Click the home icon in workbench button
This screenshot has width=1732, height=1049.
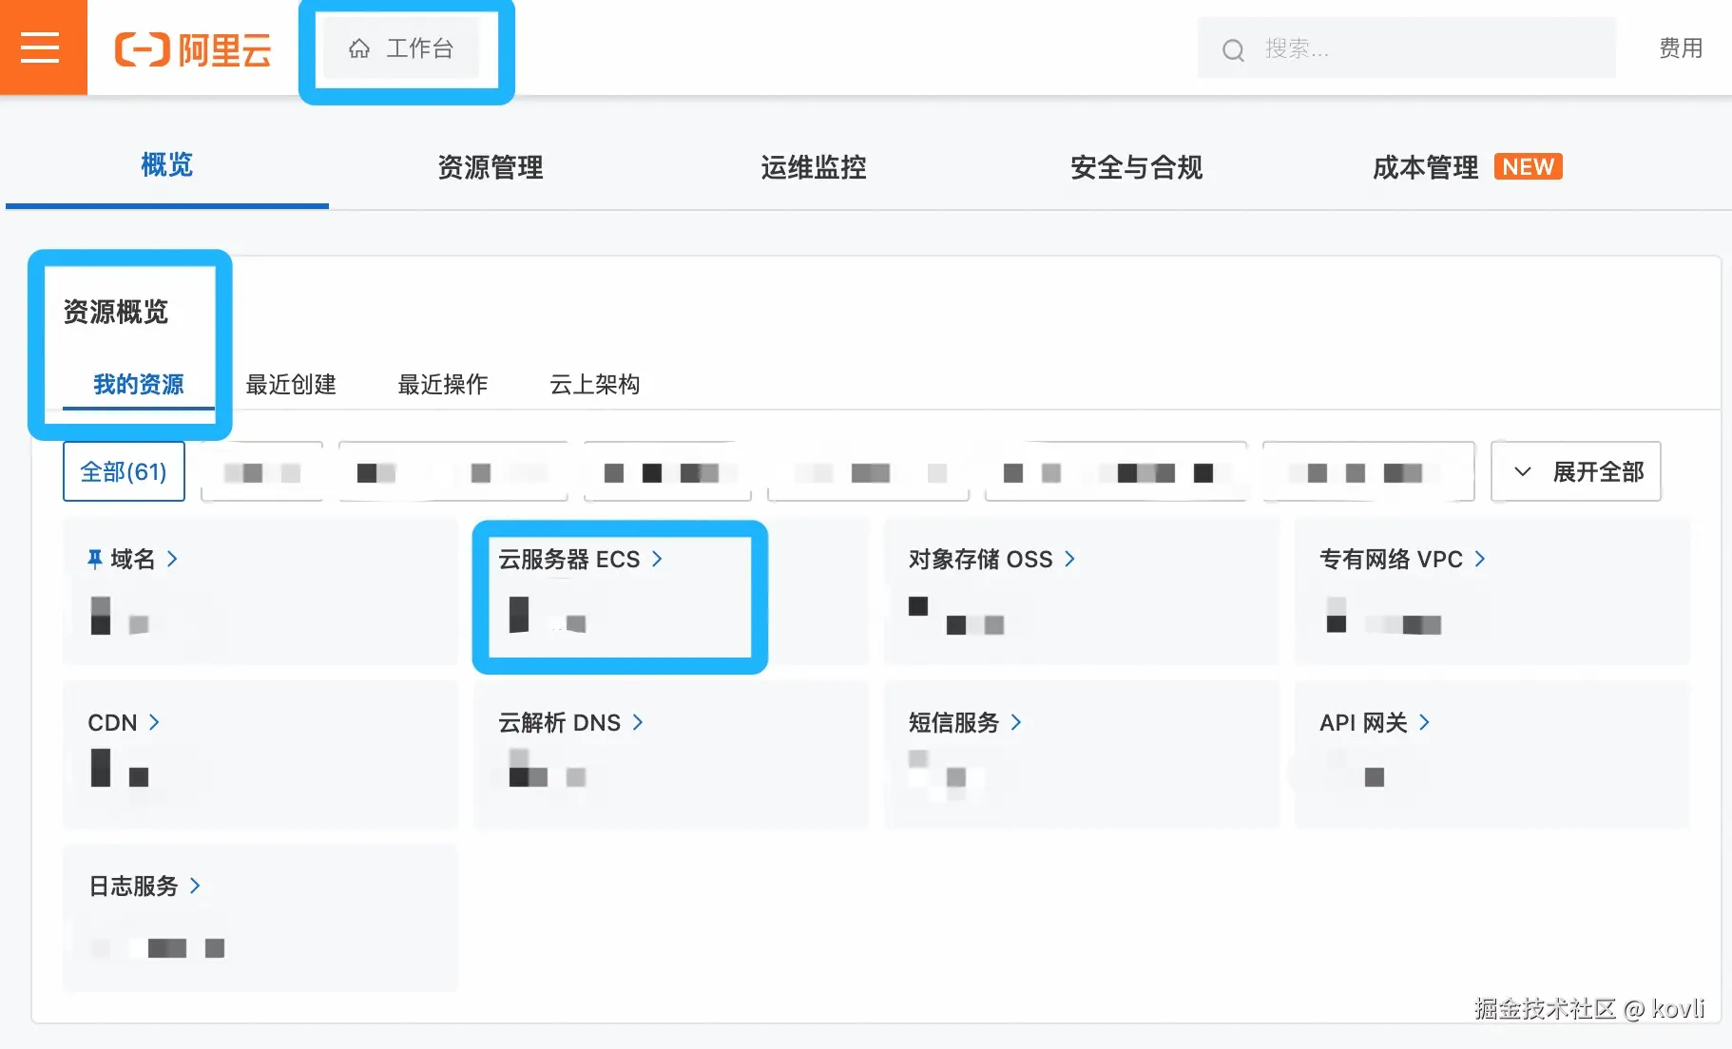point(358,48)
